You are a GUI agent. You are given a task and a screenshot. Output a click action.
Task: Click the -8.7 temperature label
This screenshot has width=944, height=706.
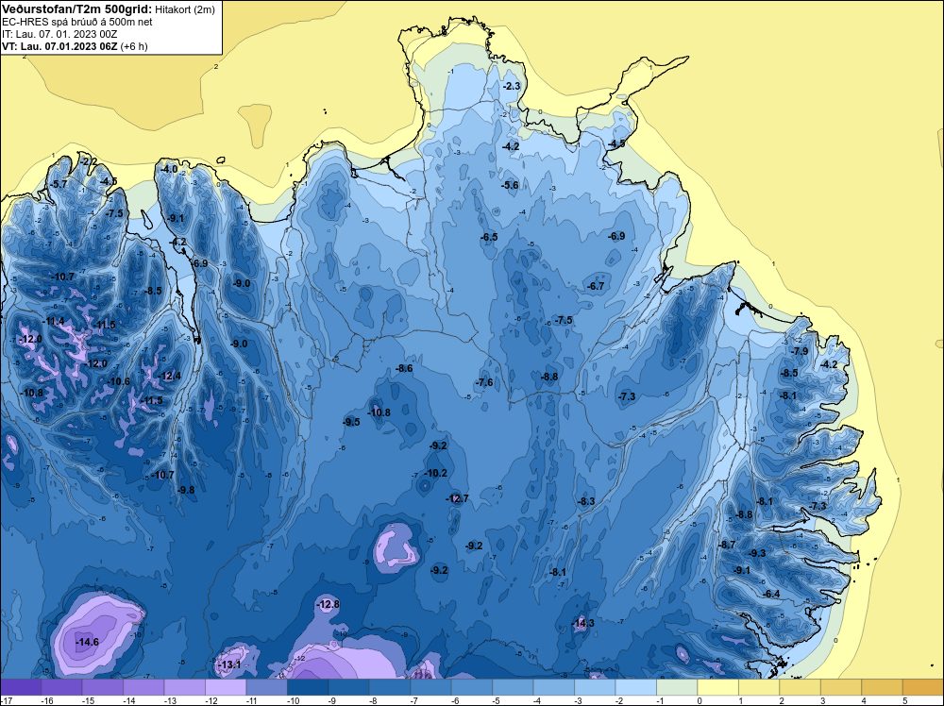(x=727, y=545)
